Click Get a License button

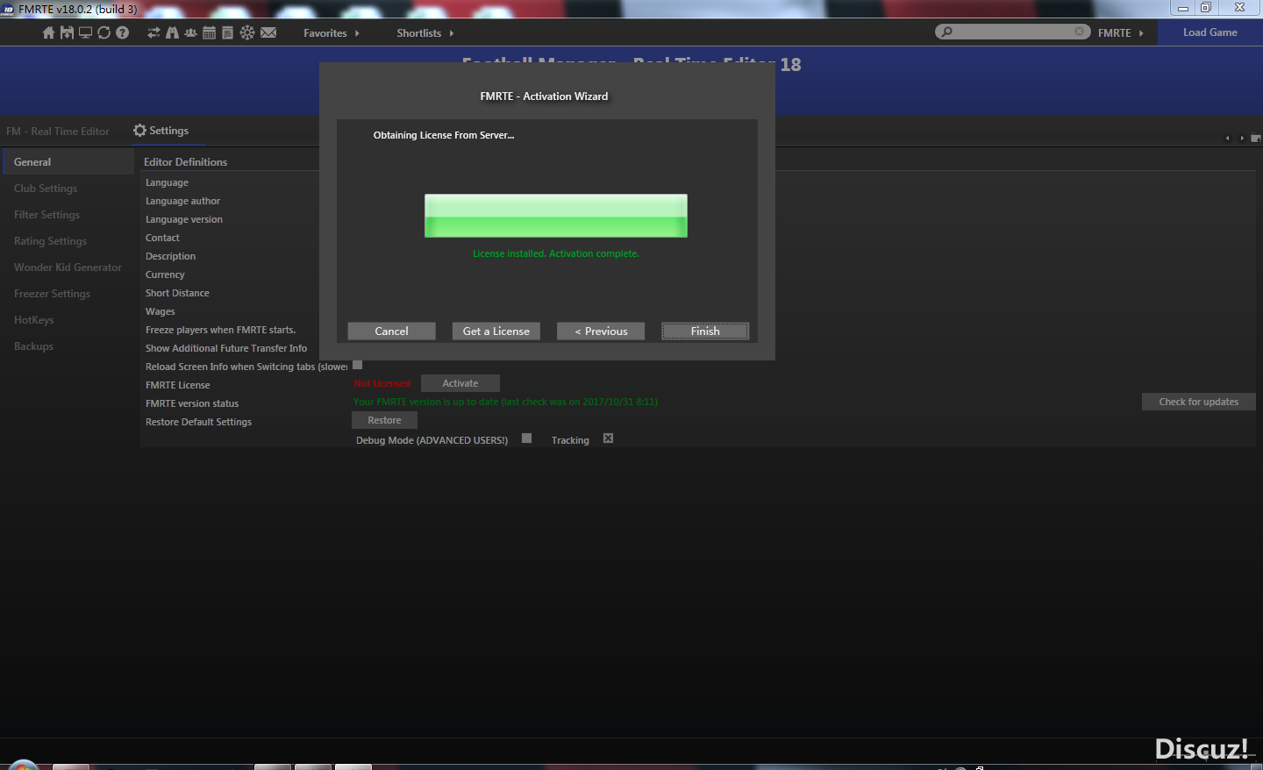coord(496,331)
